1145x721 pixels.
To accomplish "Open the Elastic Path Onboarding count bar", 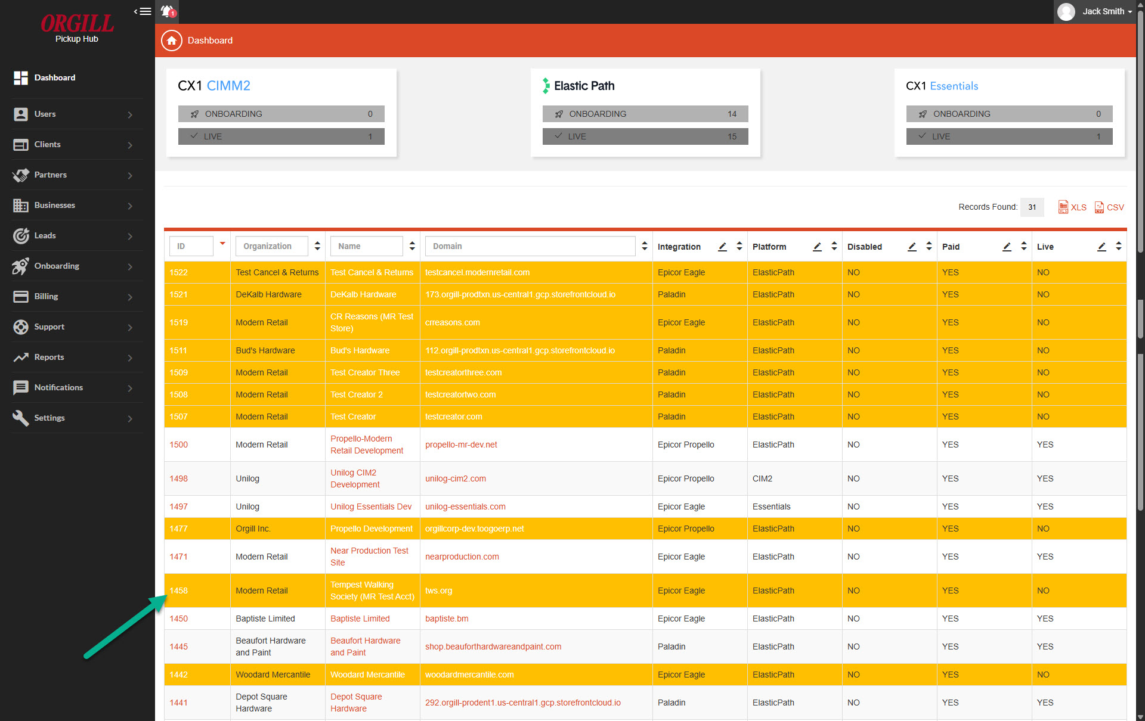I will 645,114.
